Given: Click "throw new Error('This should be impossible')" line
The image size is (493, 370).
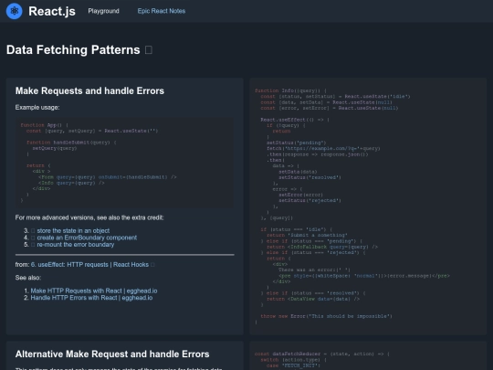Looking at the screenshot, I should click(326, 316).
